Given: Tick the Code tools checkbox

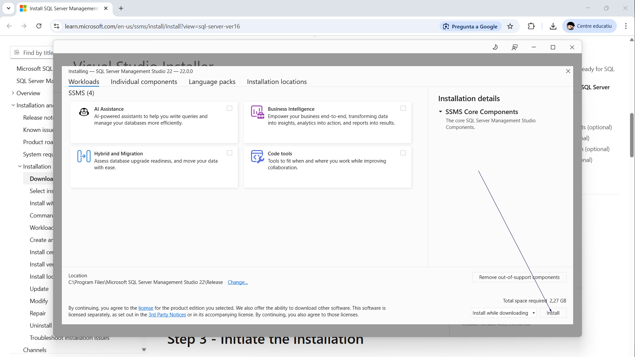Looking at the screenshot, I should click(403, 153).
